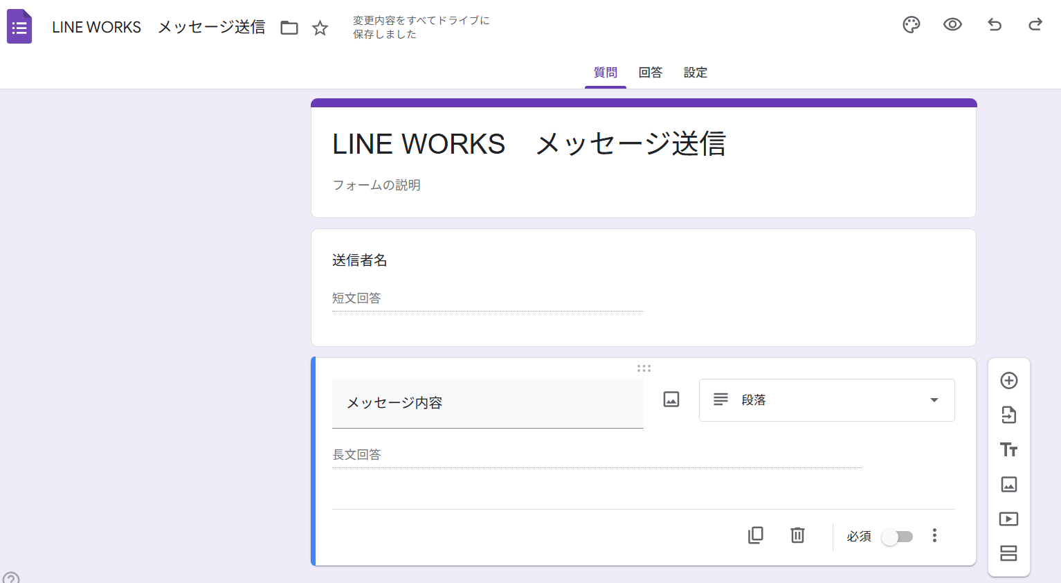Open the Google Forms home icon
This screenshot has width=1061, height=583.
pyautogui.click(x=19, y=27)
